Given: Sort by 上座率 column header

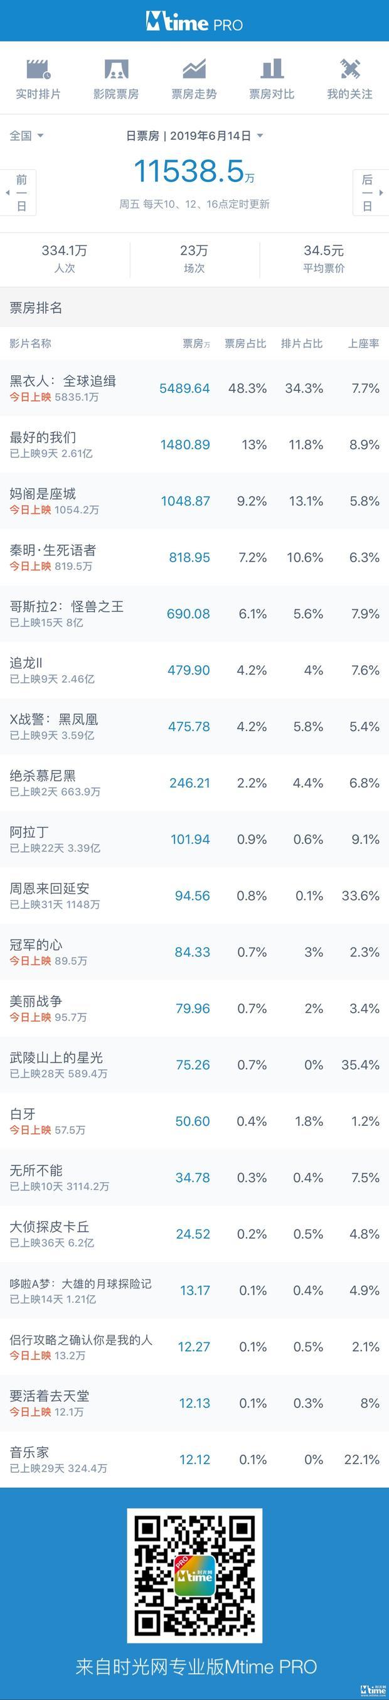Looking at the screenshot, I should click(x=363, y=344).
